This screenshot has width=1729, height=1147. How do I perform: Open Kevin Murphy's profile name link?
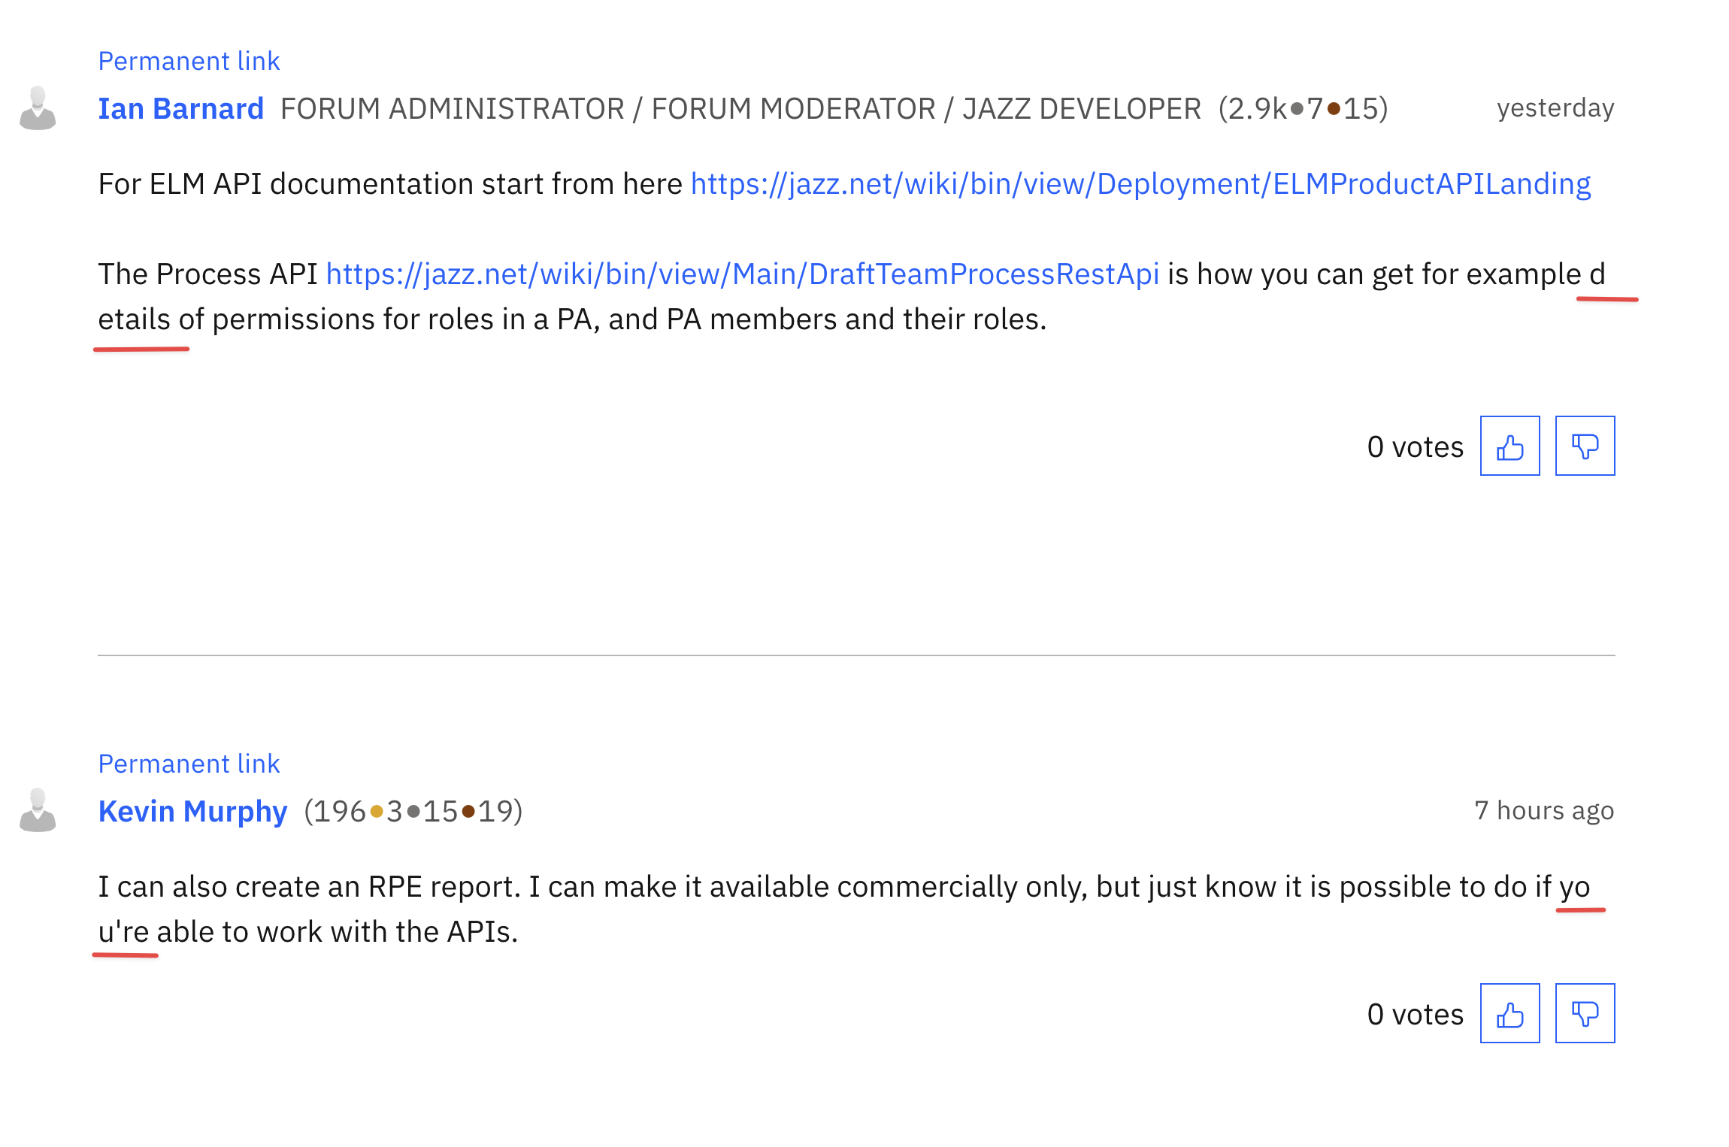pos(192,812)
